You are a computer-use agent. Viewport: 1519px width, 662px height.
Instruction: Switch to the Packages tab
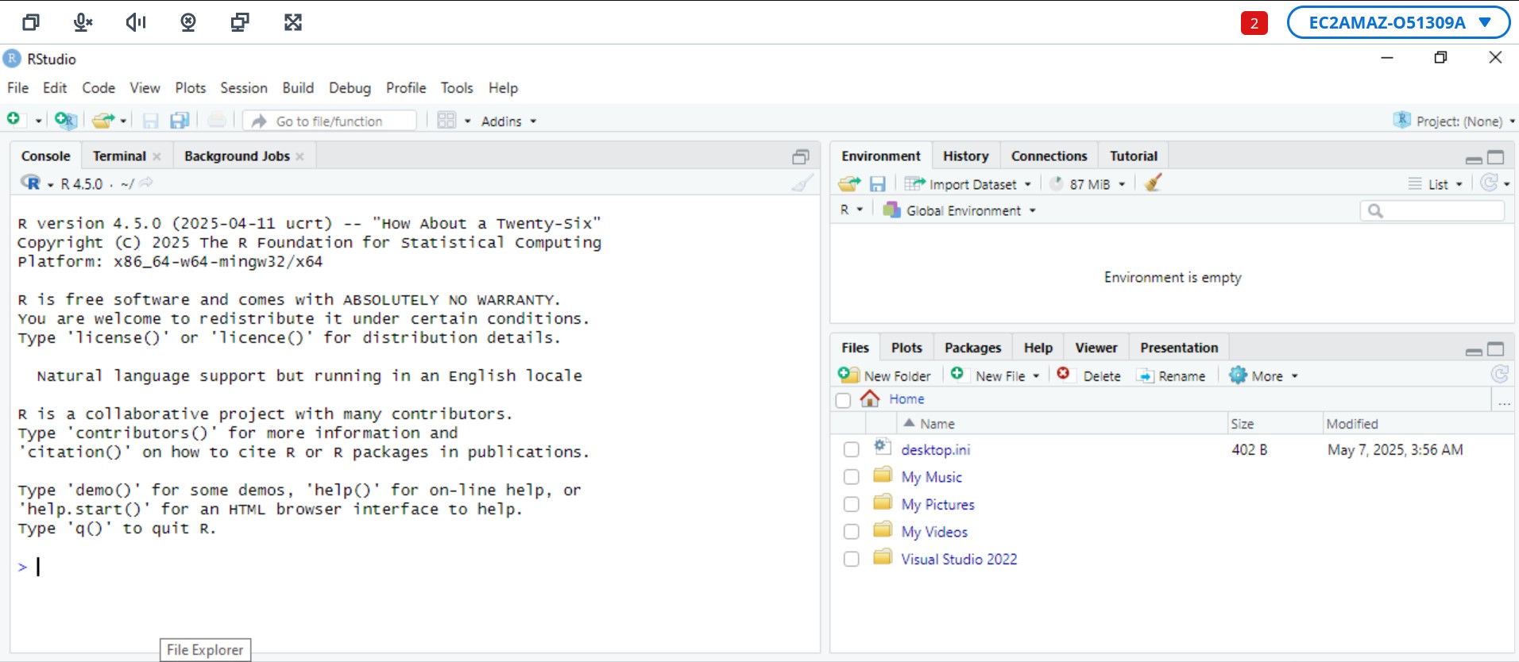click(972, 348)
